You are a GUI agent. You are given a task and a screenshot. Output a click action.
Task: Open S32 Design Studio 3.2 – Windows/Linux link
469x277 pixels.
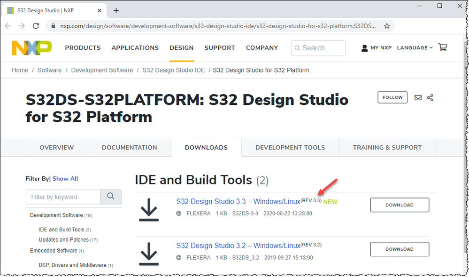pos(238,246)
